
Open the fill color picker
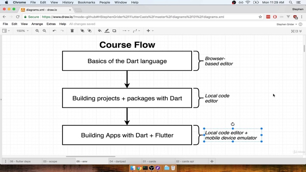(100, 31)
